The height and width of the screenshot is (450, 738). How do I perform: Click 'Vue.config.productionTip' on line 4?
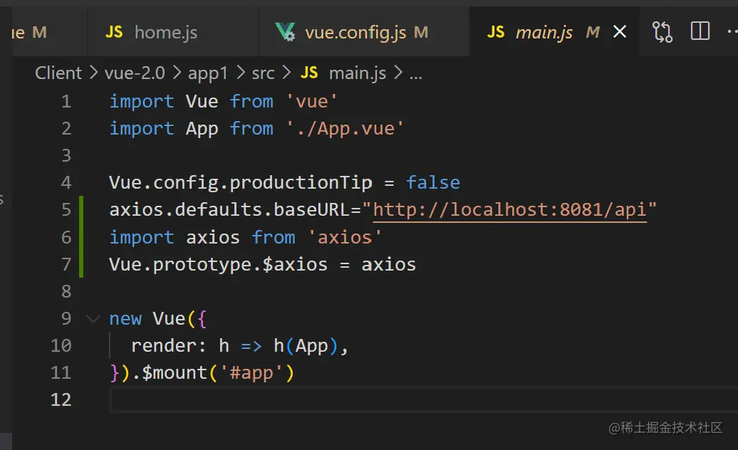click(x=241, y=182)
